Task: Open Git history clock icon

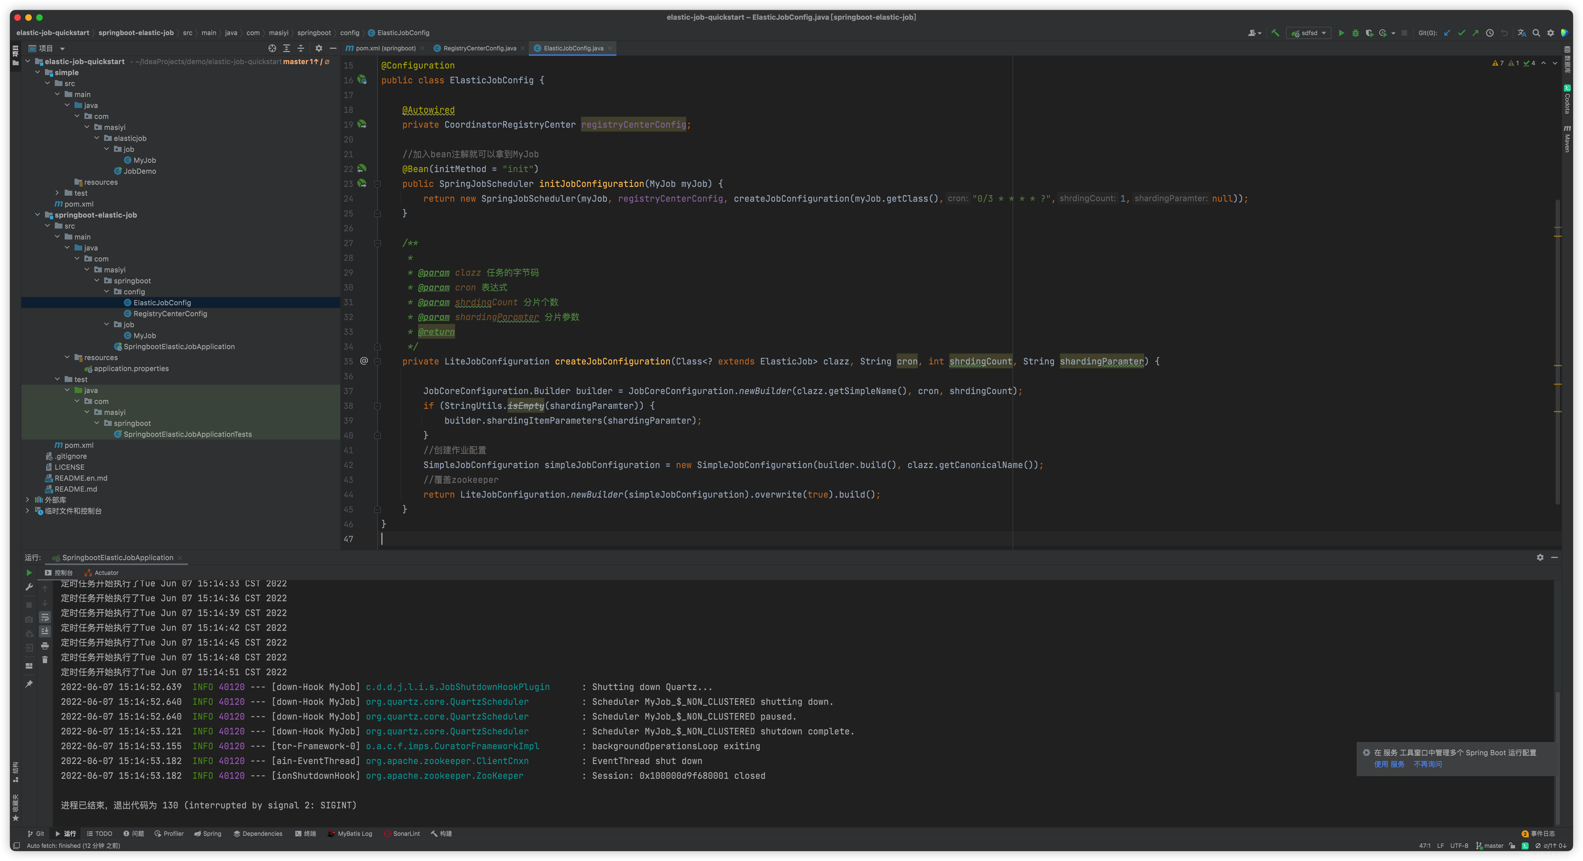Action: coord(1490,33)
